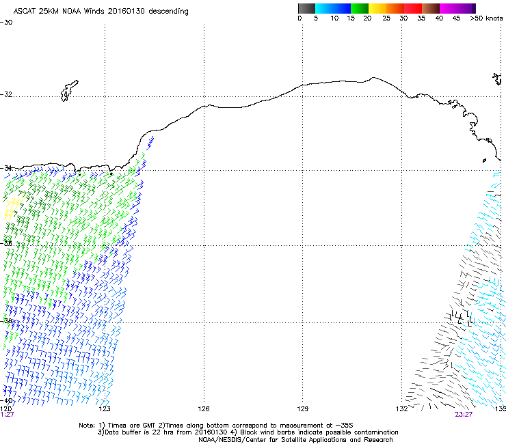This screenshot has width=506, height=444.
Task: Click the bold black contaminated wind barbs
Action: 461,318
